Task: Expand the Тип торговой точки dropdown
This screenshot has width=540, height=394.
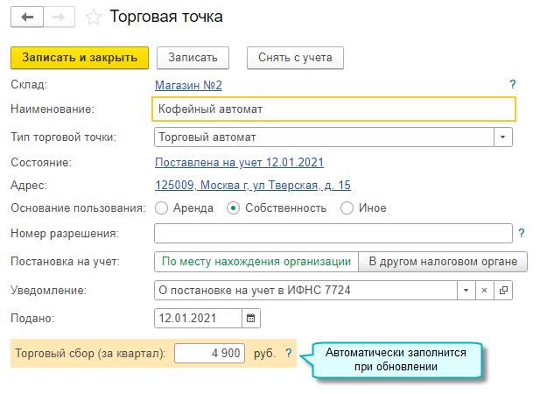Action: point(503,137)
